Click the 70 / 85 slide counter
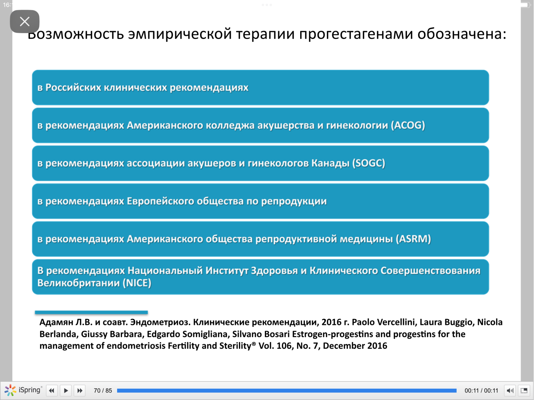 tap(103, 391)
